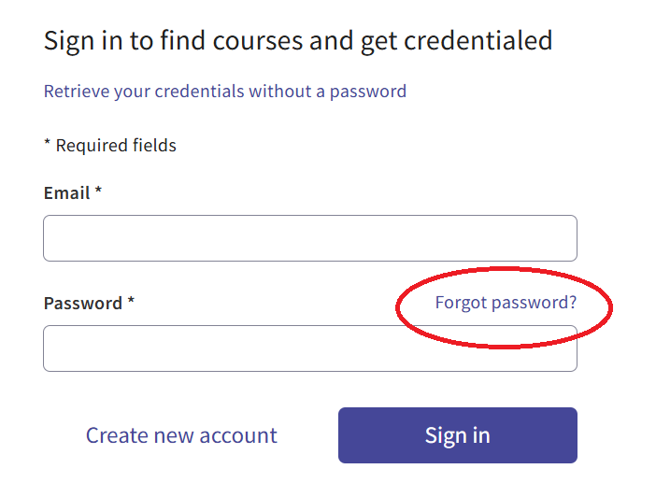Focus the Password input field
Viewport: 670px width, 483px height.
tap(309, 348)
